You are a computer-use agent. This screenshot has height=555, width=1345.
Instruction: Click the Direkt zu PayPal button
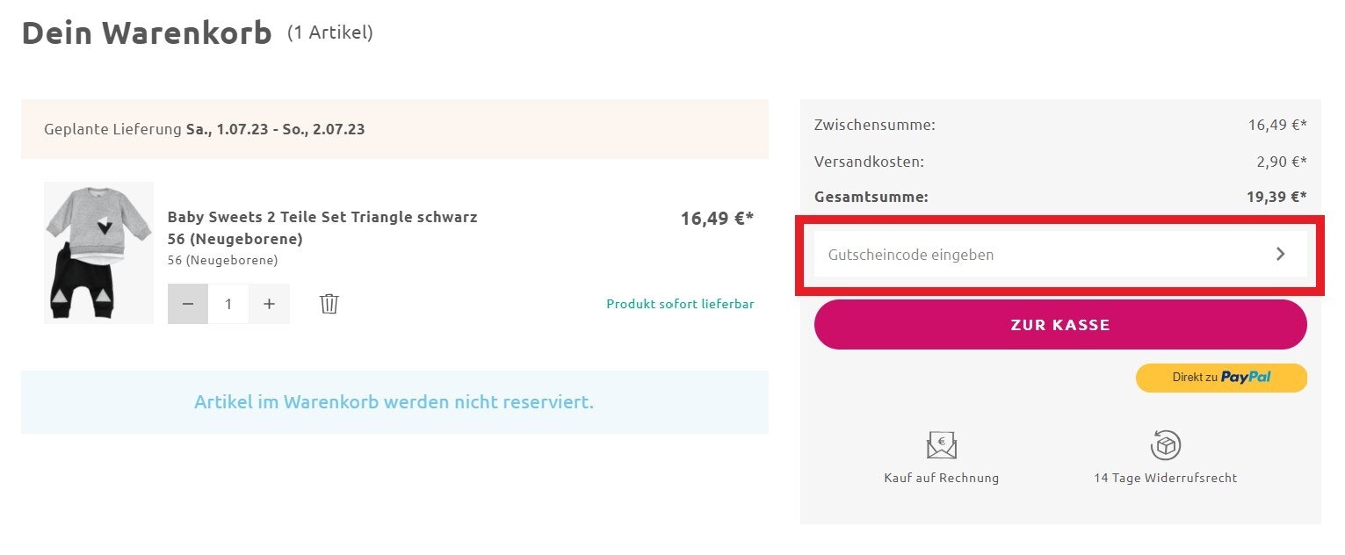[1221, 377]
